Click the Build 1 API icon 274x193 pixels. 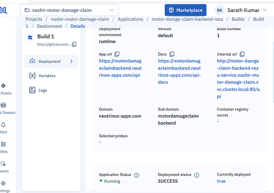click(x=30, y=37)
